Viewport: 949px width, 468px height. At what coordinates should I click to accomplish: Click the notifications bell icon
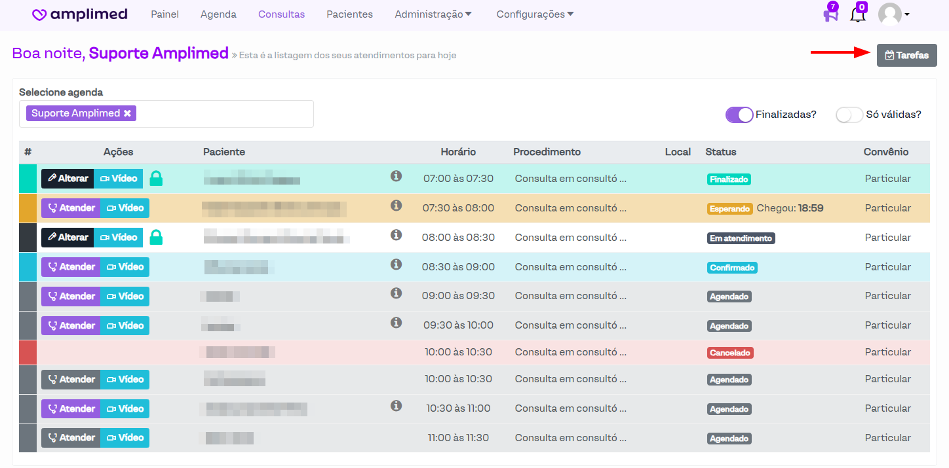[x=857, y=14]
